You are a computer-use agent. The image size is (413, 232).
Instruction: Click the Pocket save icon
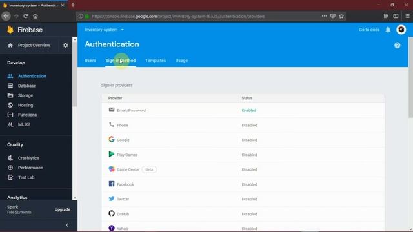click(x=333, y=16)
